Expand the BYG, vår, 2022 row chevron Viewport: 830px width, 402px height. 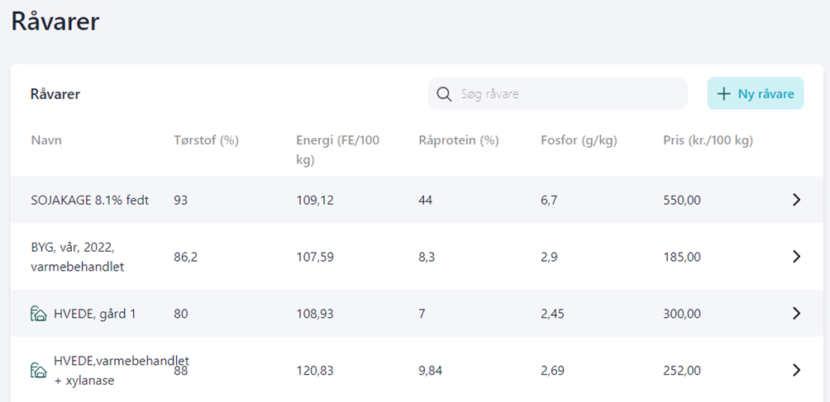796,257
